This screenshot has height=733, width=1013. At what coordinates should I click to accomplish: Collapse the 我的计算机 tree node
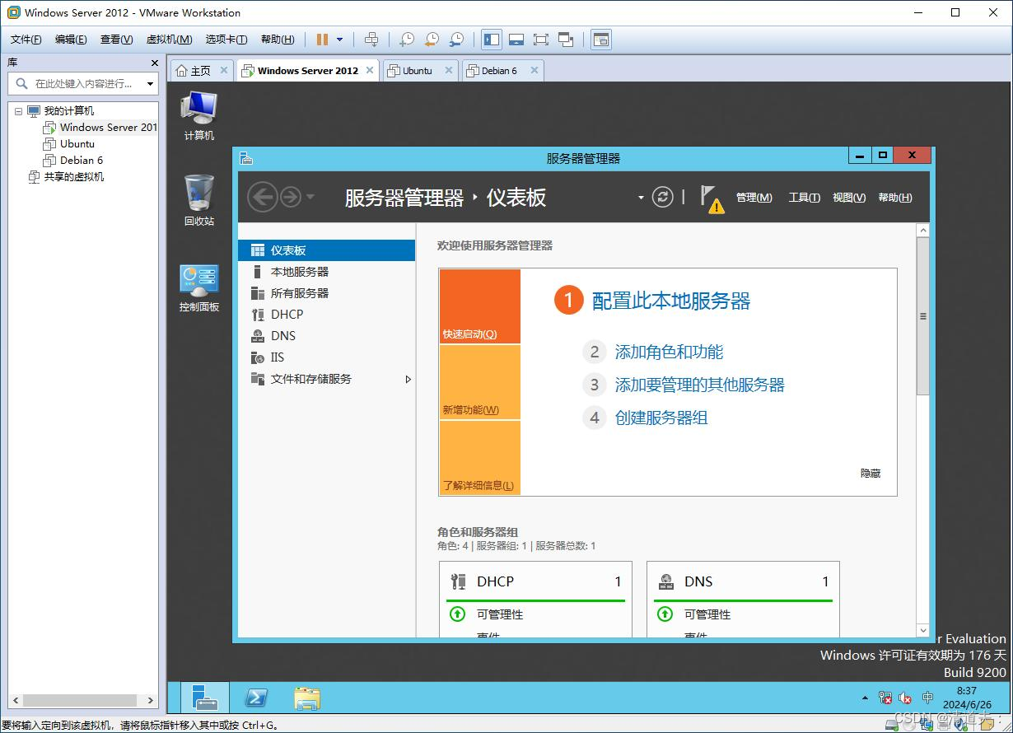pos(18,111)
